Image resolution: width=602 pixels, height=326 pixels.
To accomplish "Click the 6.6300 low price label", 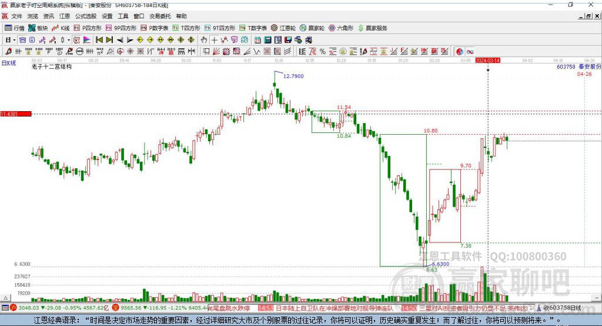I will 440,264.
